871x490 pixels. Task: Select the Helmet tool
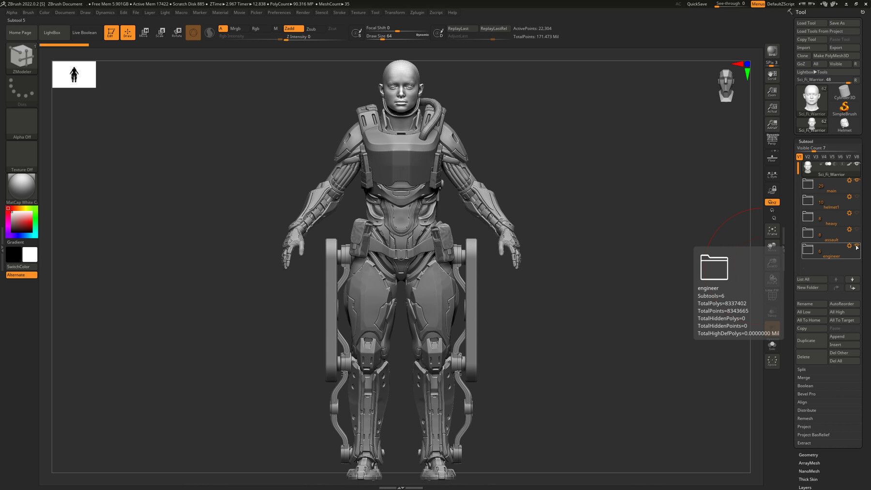point(844,125)
